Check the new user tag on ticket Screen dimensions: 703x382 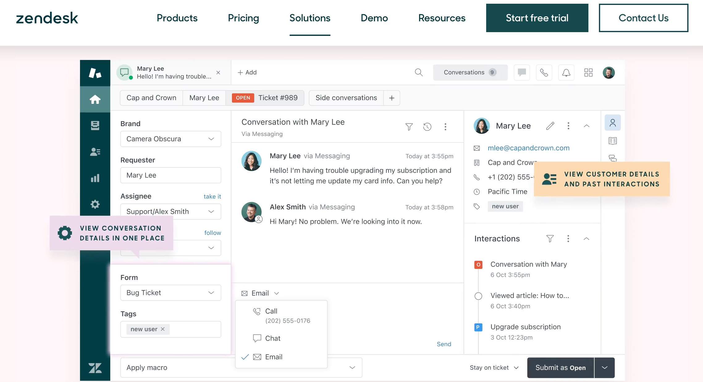[144, 329]
